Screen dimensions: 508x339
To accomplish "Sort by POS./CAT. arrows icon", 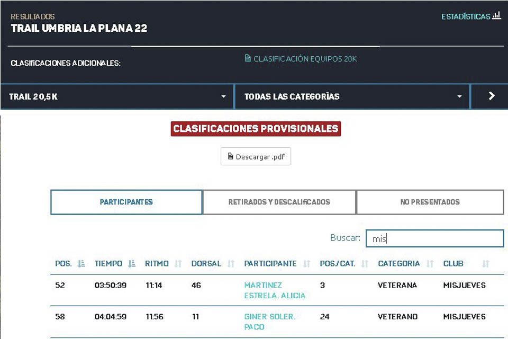I will point(364,264).
